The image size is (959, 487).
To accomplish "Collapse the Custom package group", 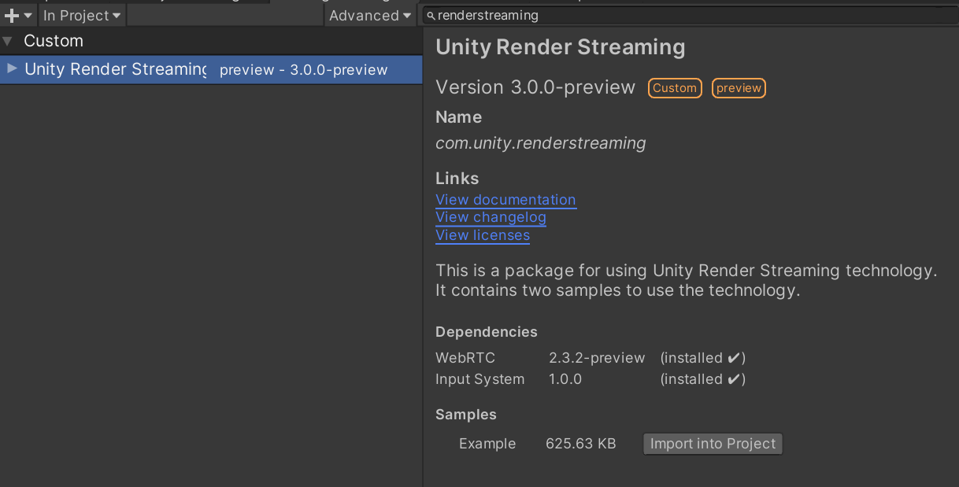I will click(8, 40).
